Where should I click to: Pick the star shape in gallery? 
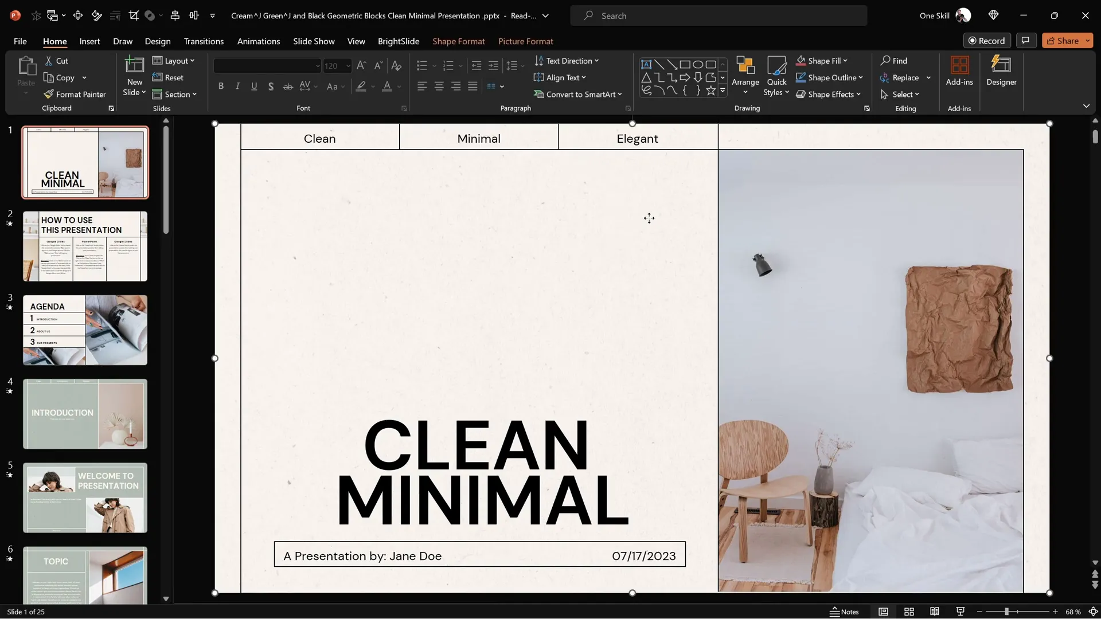coord(711,91)
